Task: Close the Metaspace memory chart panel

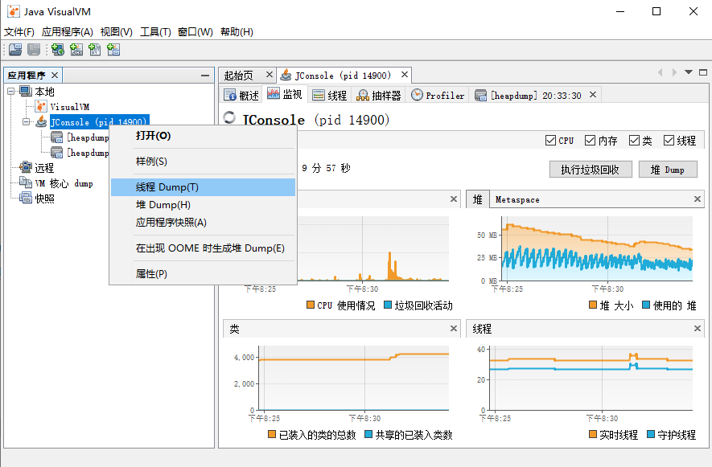Action: 698,199
